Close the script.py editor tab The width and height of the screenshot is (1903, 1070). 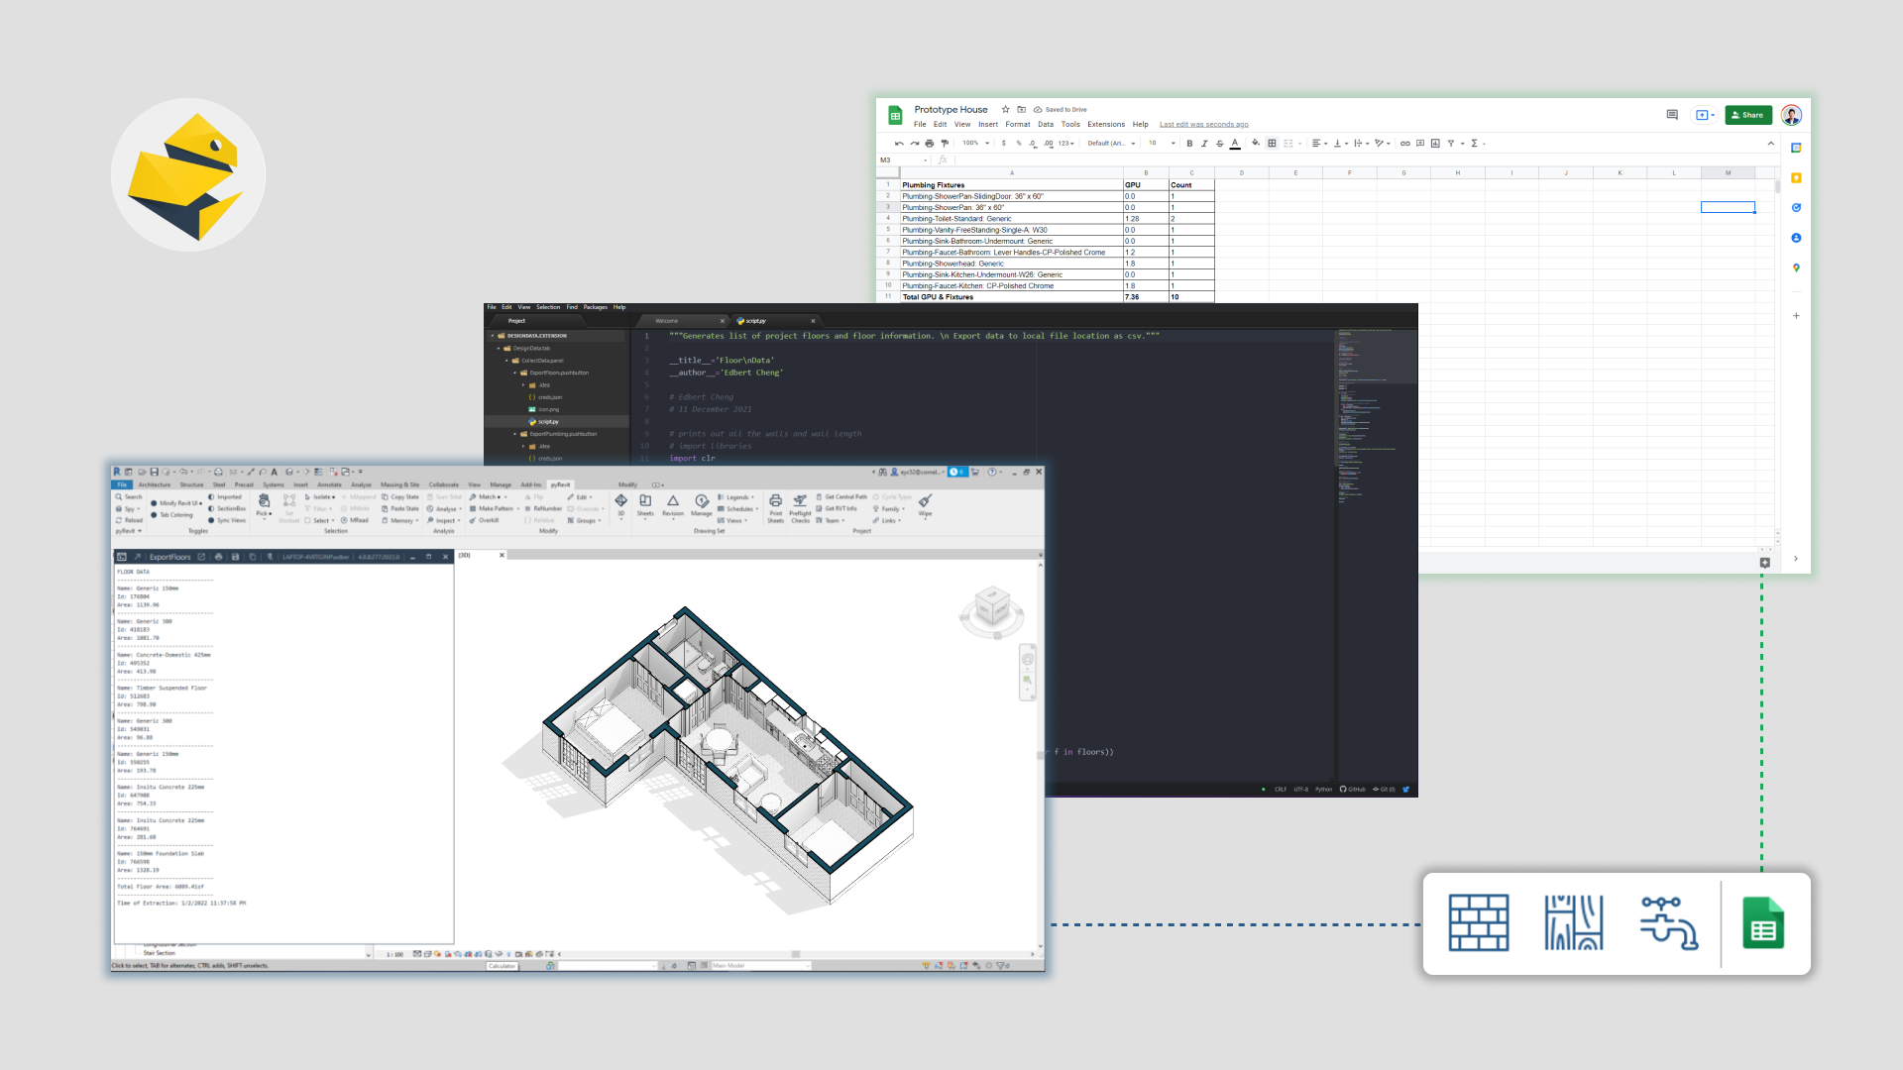[813, 321]
